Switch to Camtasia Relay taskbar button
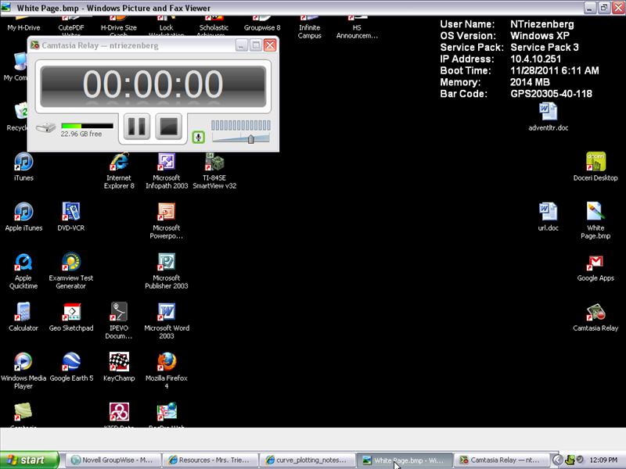The width and height of the screenshot is (626, 469). point(502,460)
